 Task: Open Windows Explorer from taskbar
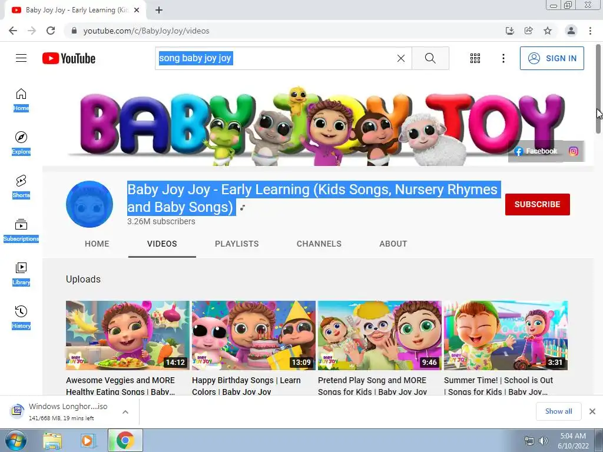pyautogui.click(x=52, y=440)
